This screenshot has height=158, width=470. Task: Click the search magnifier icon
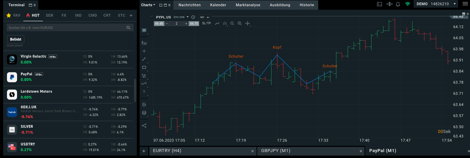pyautogui.click(x=128, y=27)
